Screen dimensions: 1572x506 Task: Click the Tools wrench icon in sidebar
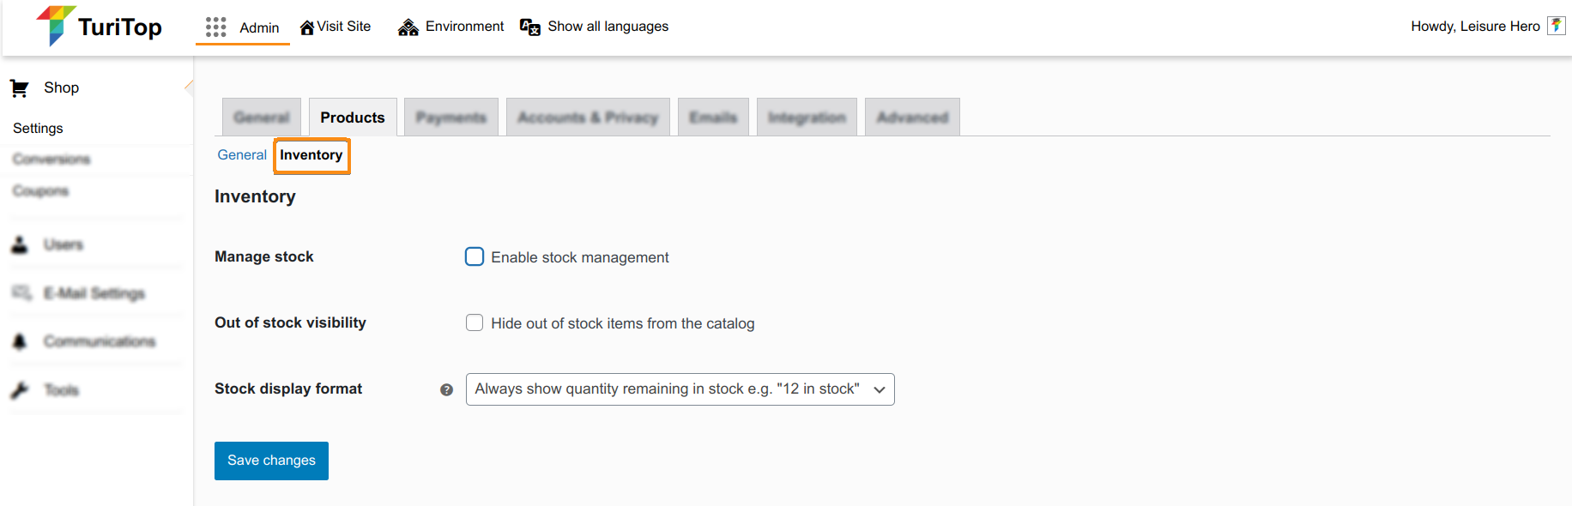click(20, 390)
